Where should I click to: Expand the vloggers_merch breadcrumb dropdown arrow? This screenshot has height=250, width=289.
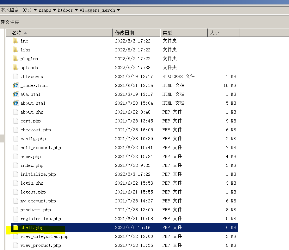pyautogui.click(x=119, y=10)
